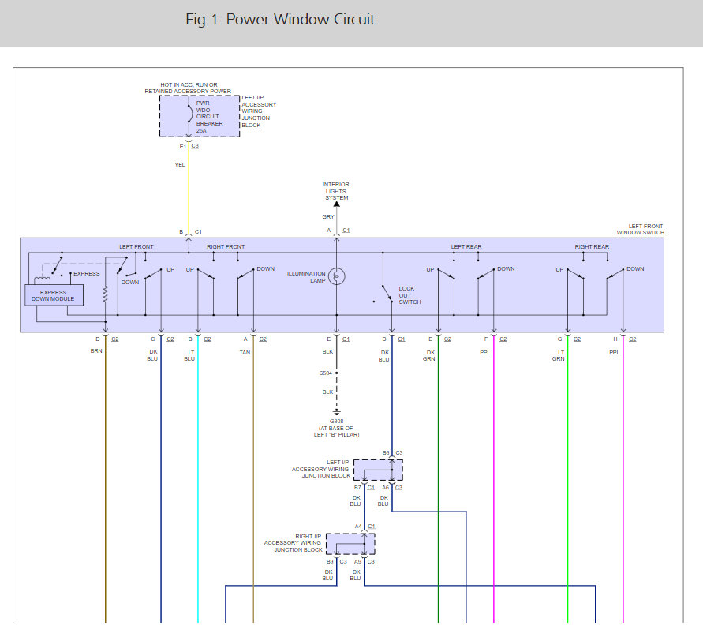The width and height of the screenshot is (703, 641).
Task: Click the LT GRN wire label
Action: pos(558,356)
